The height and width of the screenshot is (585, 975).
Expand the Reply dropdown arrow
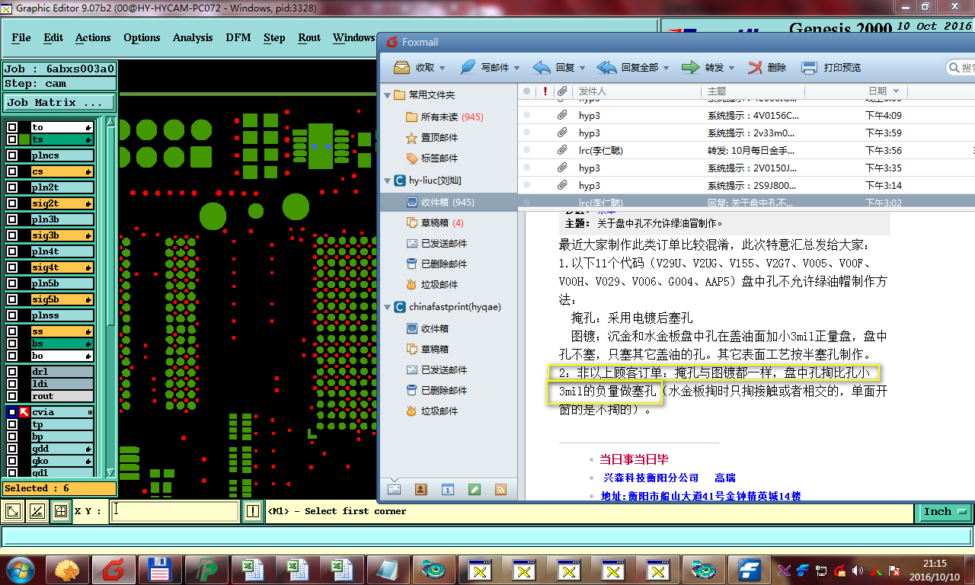point(581,68)
